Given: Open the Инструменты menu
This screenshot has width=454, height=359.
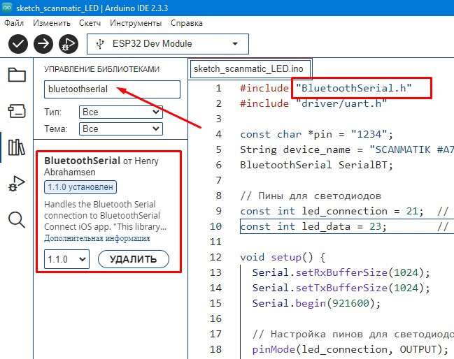Looking at the screenshot, I should pos(136,23).
